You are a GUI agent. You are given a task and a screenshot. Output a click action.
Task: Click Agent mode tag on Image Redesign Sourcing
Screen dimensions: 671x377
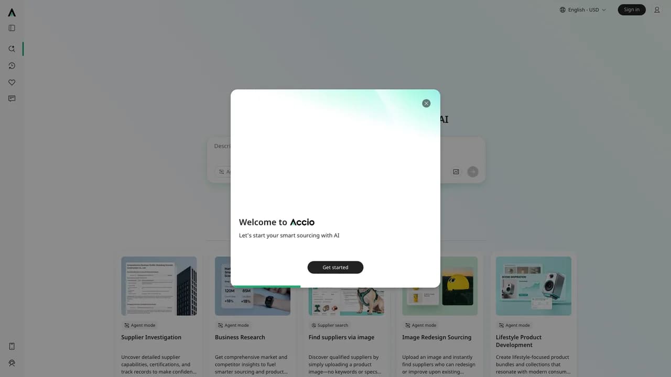tap(421, 325)
